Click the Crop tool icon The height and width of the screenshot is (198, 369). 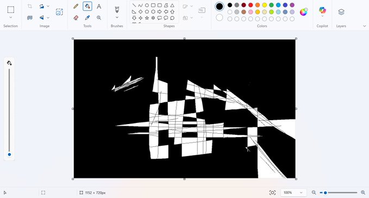[30, 6]
